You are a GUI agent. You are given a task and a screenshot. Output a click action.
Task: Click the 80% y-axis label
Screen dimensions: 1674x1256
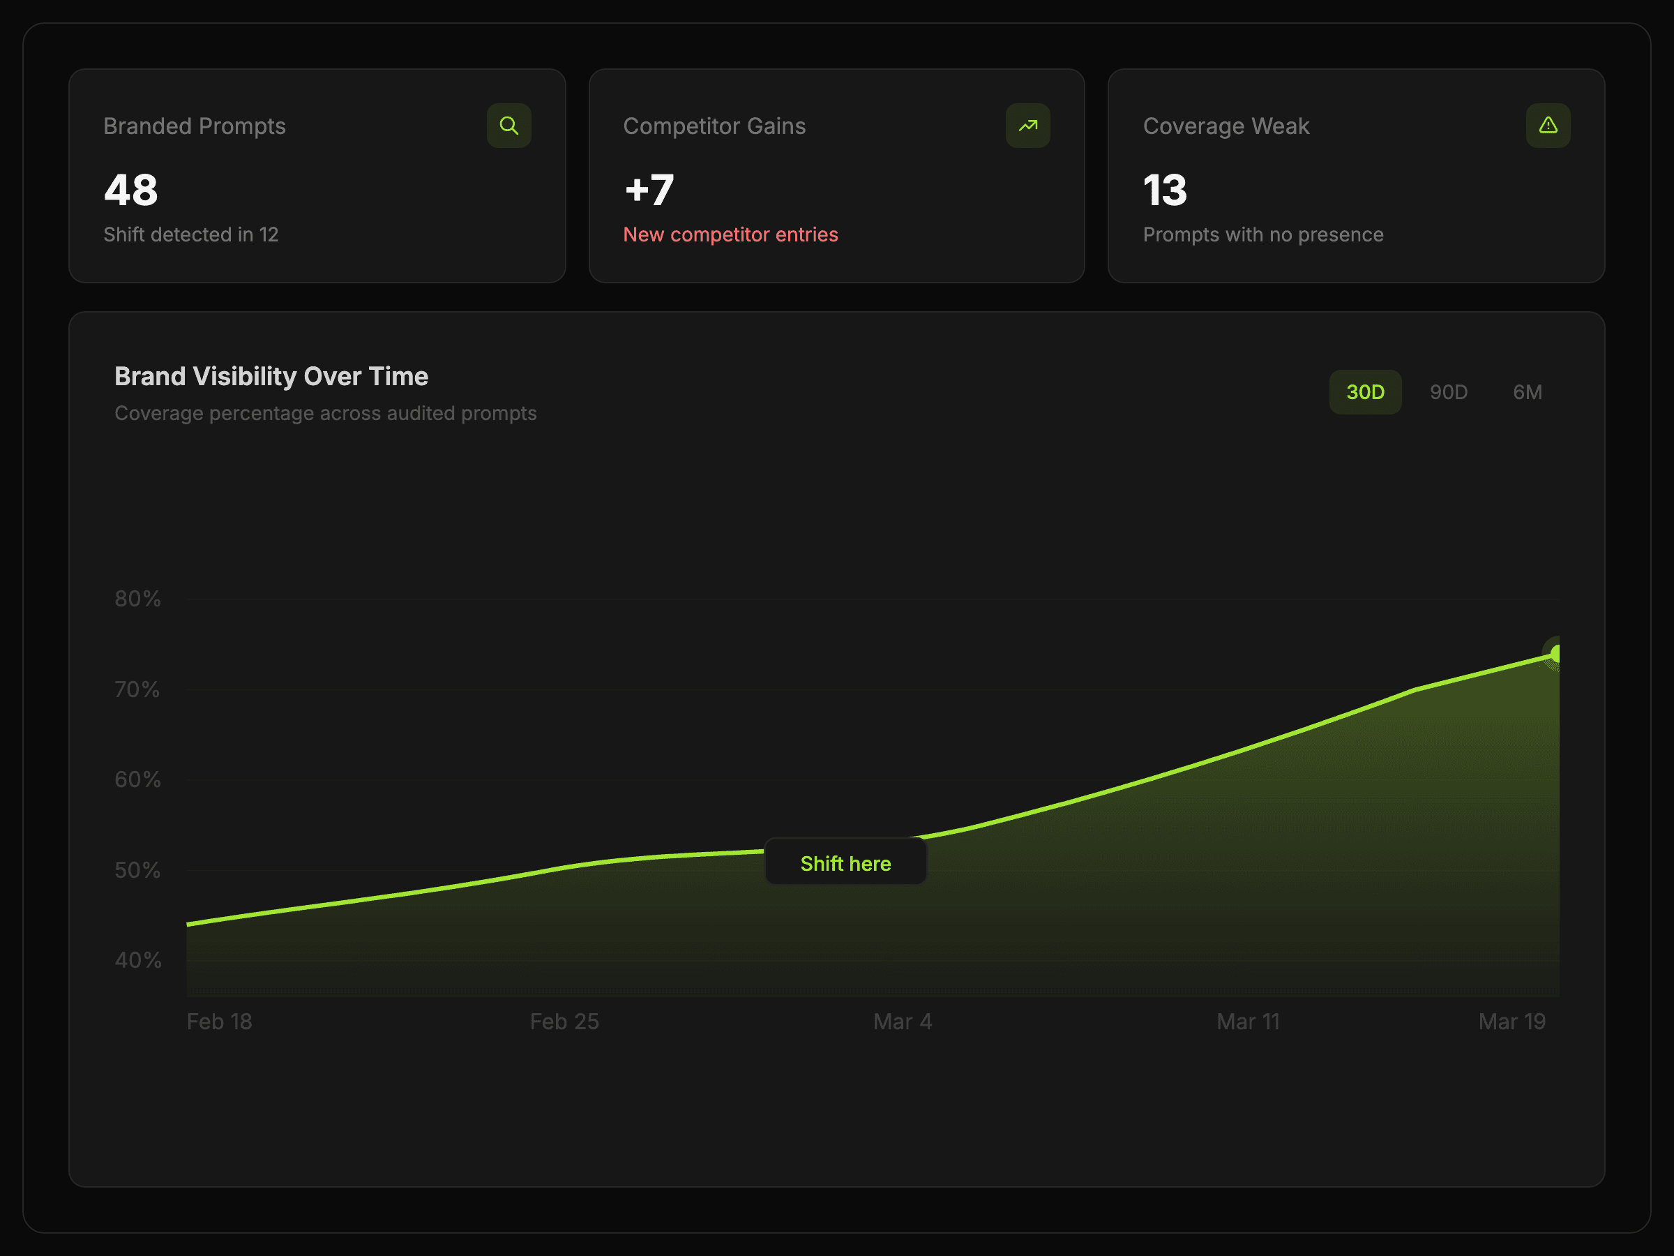tap(137, 599)
